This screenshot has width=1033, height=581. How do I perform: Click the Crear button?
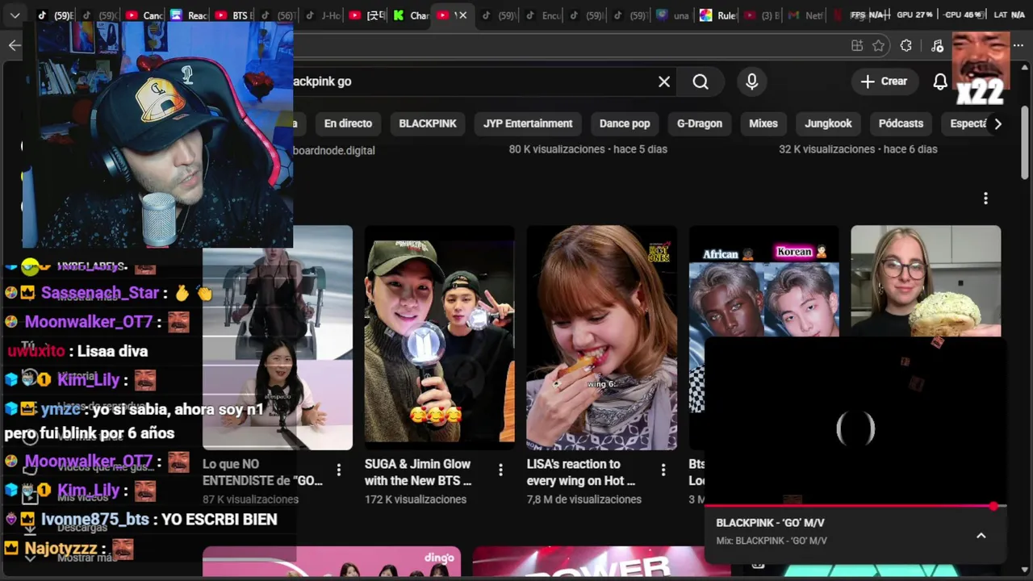click(x=884, y=82)
